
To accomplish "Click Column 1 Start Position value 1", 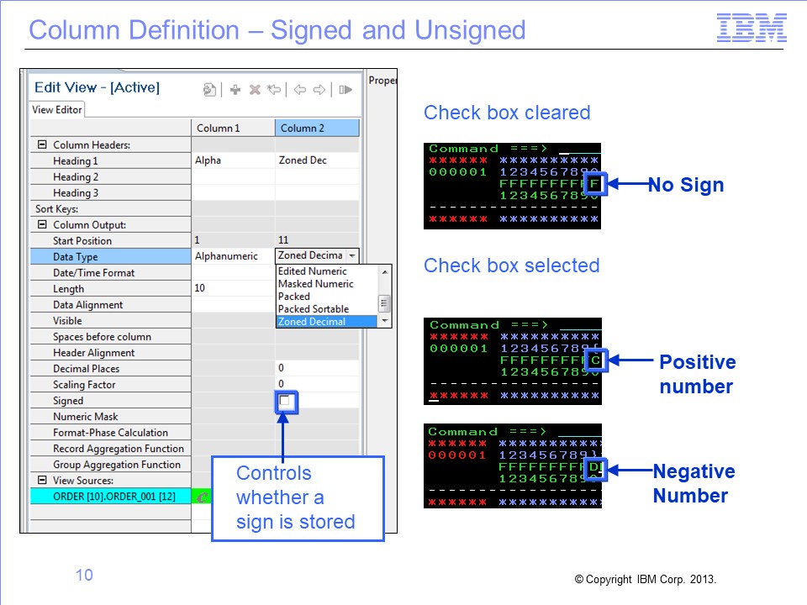I will pyautogui.click(x=233, y=240).
